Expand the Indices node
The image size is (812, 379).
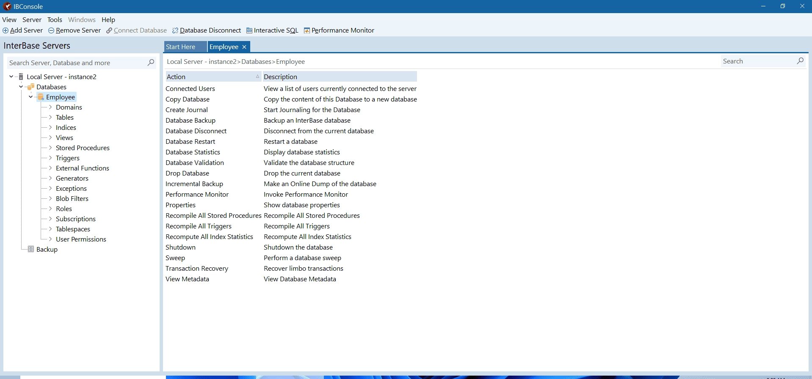pyautogui.click(x=50, y=127)
